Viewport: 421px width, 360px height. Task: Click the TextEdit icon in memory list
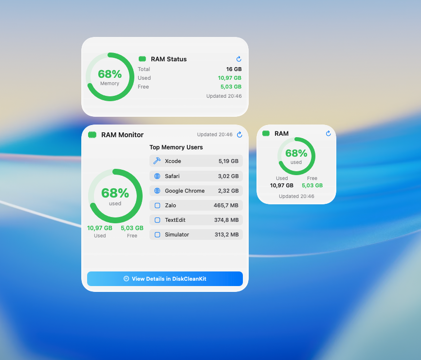157,219
